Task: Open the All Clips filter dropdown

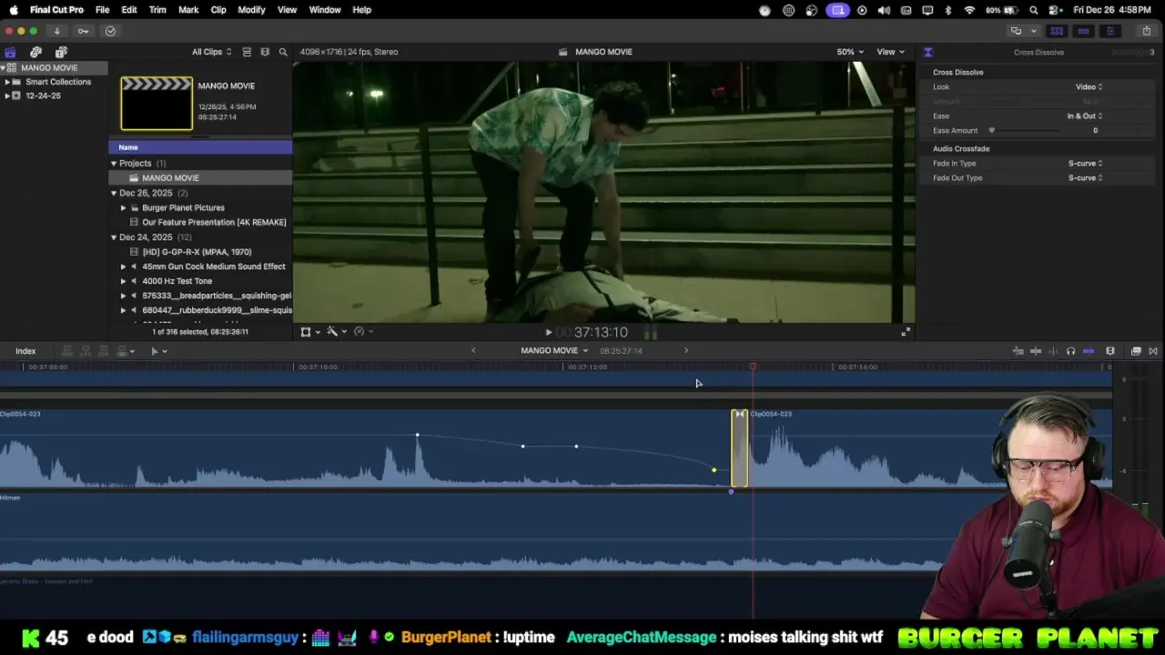Action: coord(211,52)
